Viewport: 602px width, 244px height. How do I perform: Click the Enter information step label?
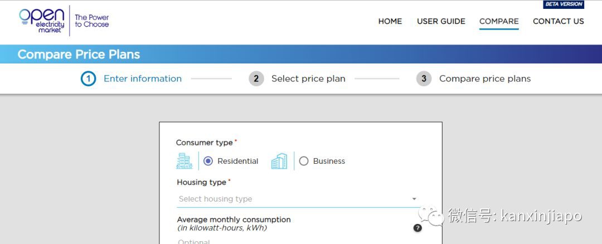click(143, 79)
